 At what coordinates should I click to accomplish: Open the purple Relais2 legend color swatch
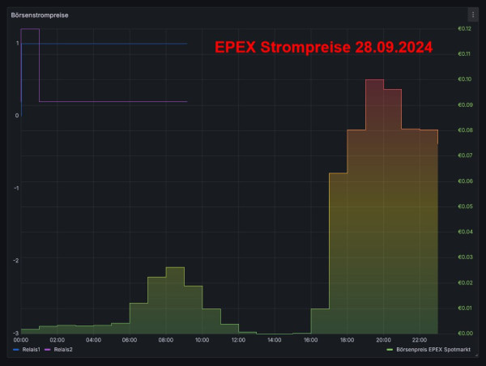48,349
